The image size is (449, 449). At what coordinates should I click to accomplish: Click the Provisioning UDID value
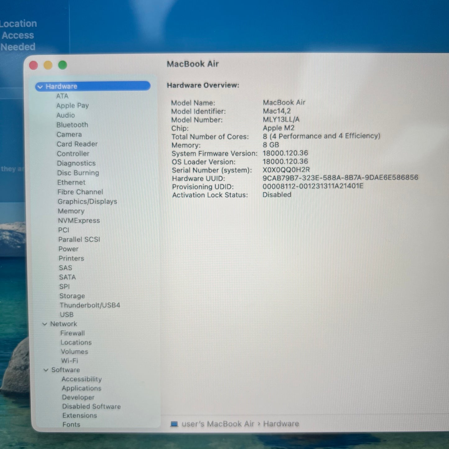tap(313, 186)
